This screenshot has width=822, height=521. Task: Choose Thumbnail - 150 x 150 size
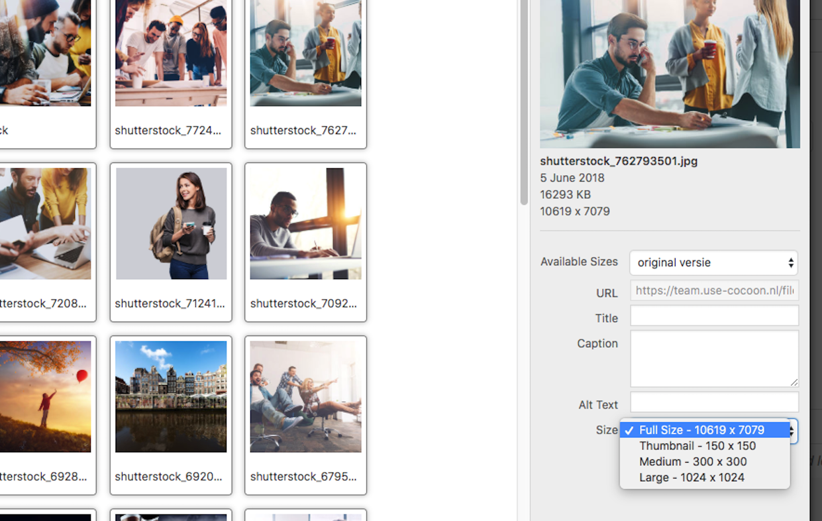click(x=705, y=446)
